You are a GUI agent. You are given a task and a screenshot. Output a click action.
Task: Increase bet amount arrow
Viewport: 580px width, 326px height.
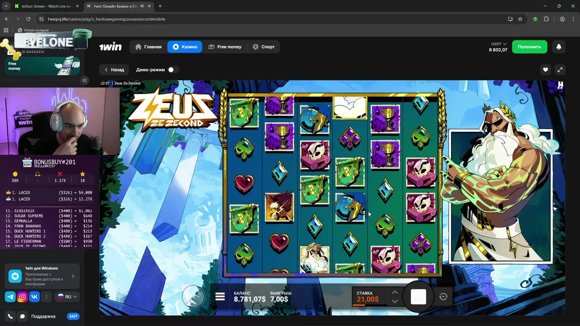[x=395, y=292]
